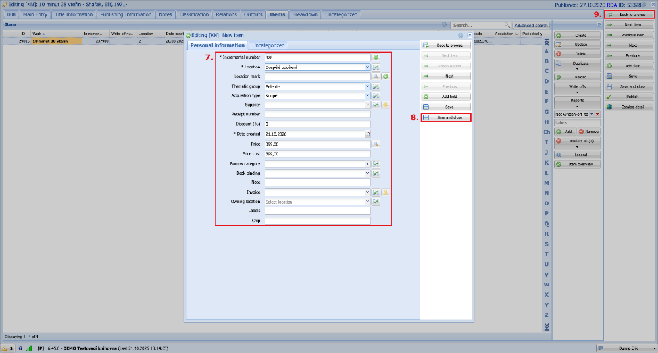Open edit icon next to Supplier field

pyautogui.click(x=376, y=105)
